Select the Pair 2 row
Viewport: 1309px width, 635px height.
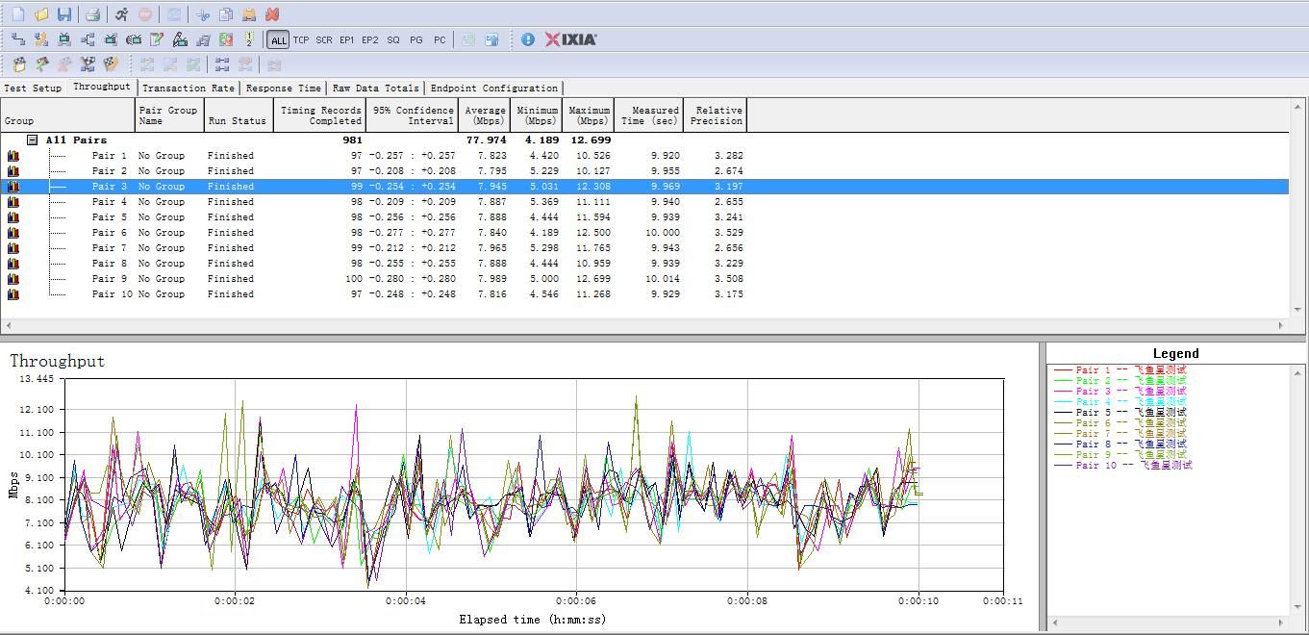(644, 171)
